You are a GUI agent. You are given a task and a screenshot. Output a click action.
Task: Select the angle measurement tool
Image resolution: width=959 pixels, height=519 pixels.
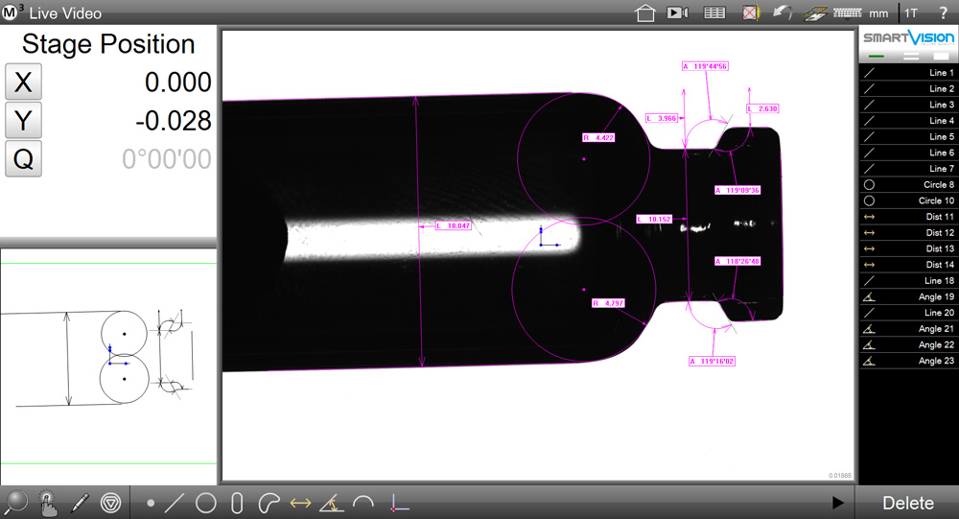click(x=331, y=502)
